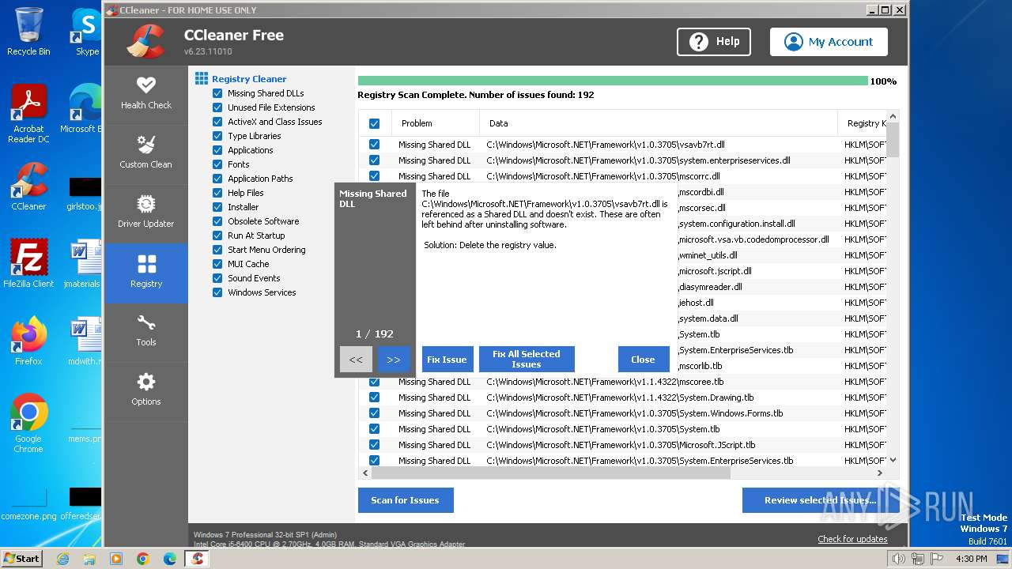Select the System.Windows.Forms.tlb row
This screenshot has width=1012, height=569.
click(x=622, y=413)
